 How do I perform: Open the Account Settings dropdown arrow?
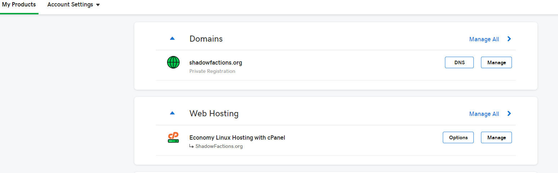click(98, 5)
